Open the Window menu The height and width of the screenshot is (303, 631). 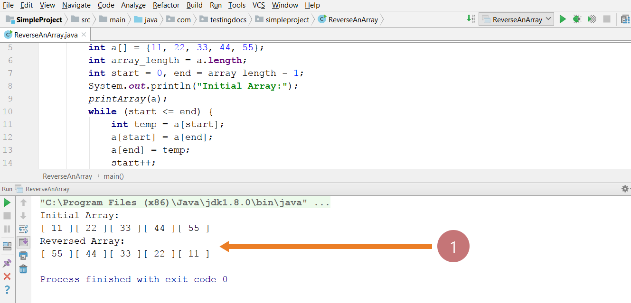point(285,5)
